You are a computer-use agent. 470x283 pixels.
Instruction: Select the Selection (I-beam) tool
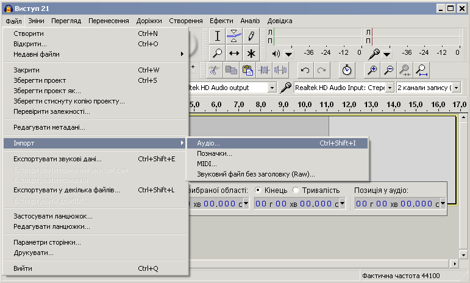[x=217, y=36]
